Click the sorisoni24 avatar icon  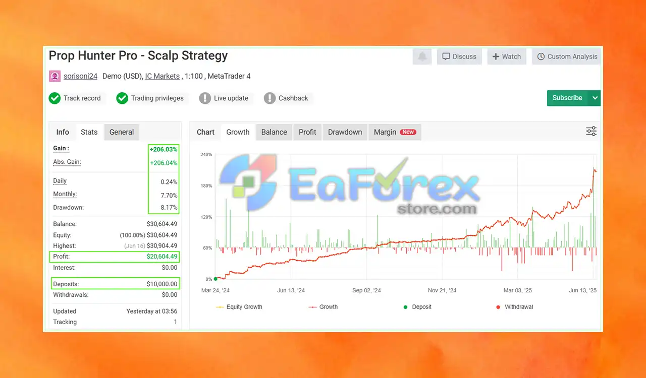[x=55, y=76]
